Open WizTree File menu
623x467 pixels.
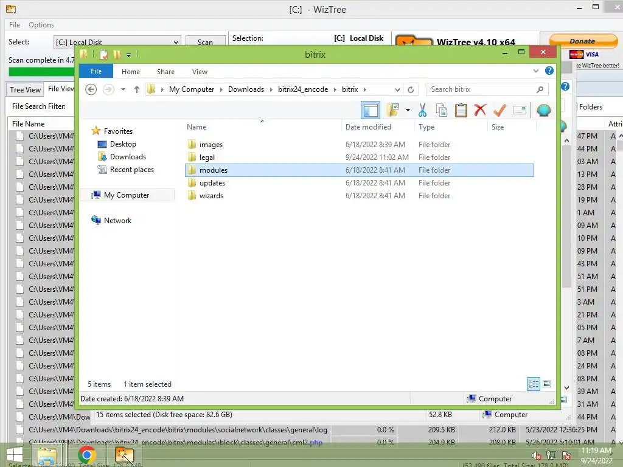pyautogui.click(x=15, y=24)
